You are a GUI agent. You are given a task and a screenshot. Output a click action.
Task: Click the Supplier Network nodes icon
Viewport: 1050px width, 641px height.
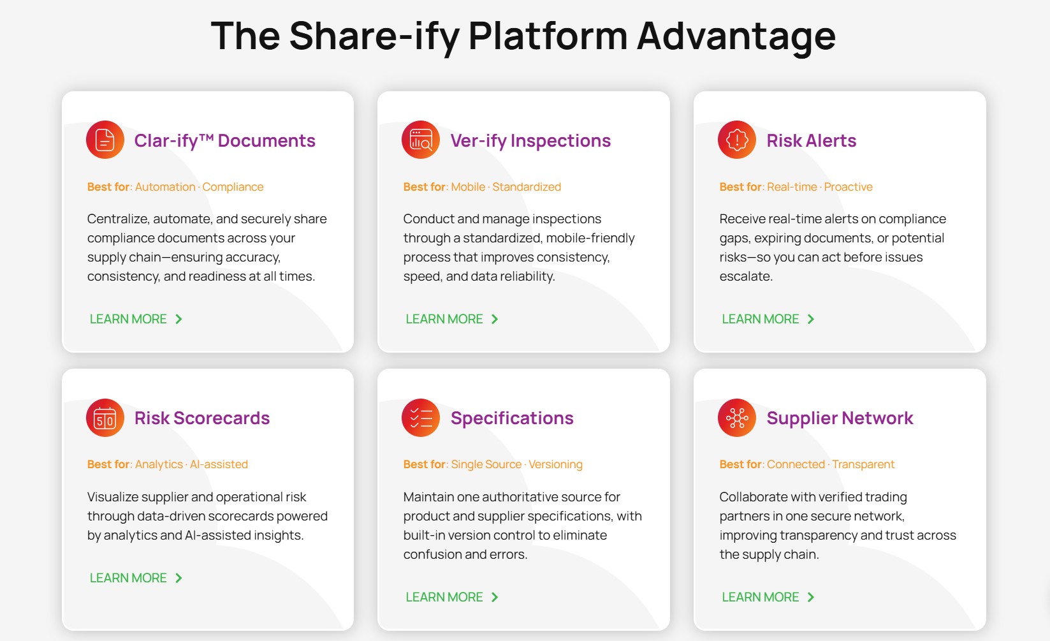[x=737, y=418]
